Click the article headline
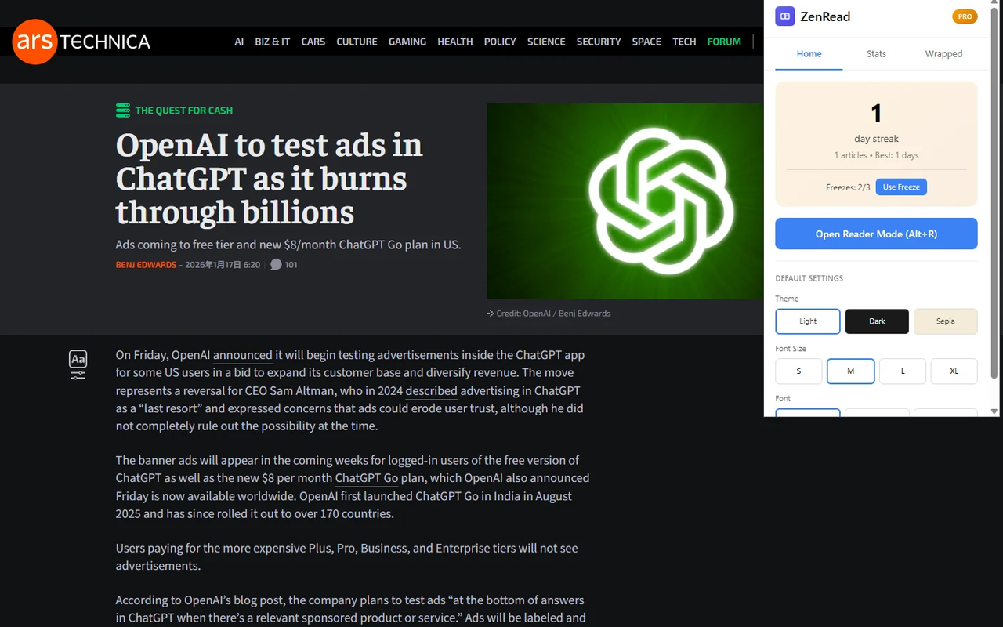The width and height of the screenshot is (1003, 627). (x=269, y=179)
